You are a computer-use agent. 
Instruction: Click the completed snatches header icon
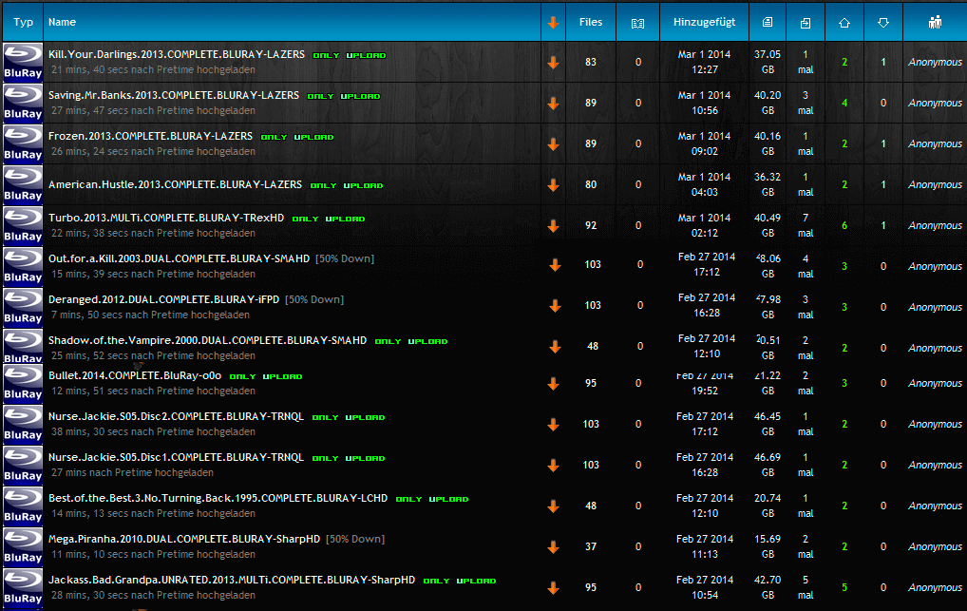click(x=806, y=23)
